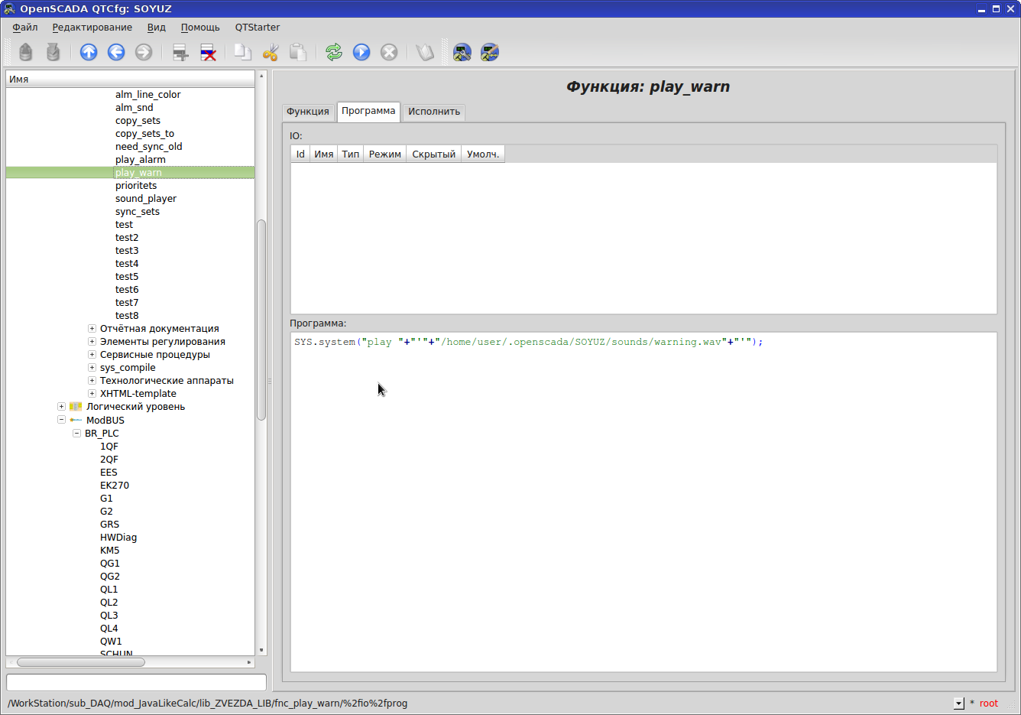Switch to the Программа tab
This screenshot has height=715, width=1021.
[x=368, y=111]
